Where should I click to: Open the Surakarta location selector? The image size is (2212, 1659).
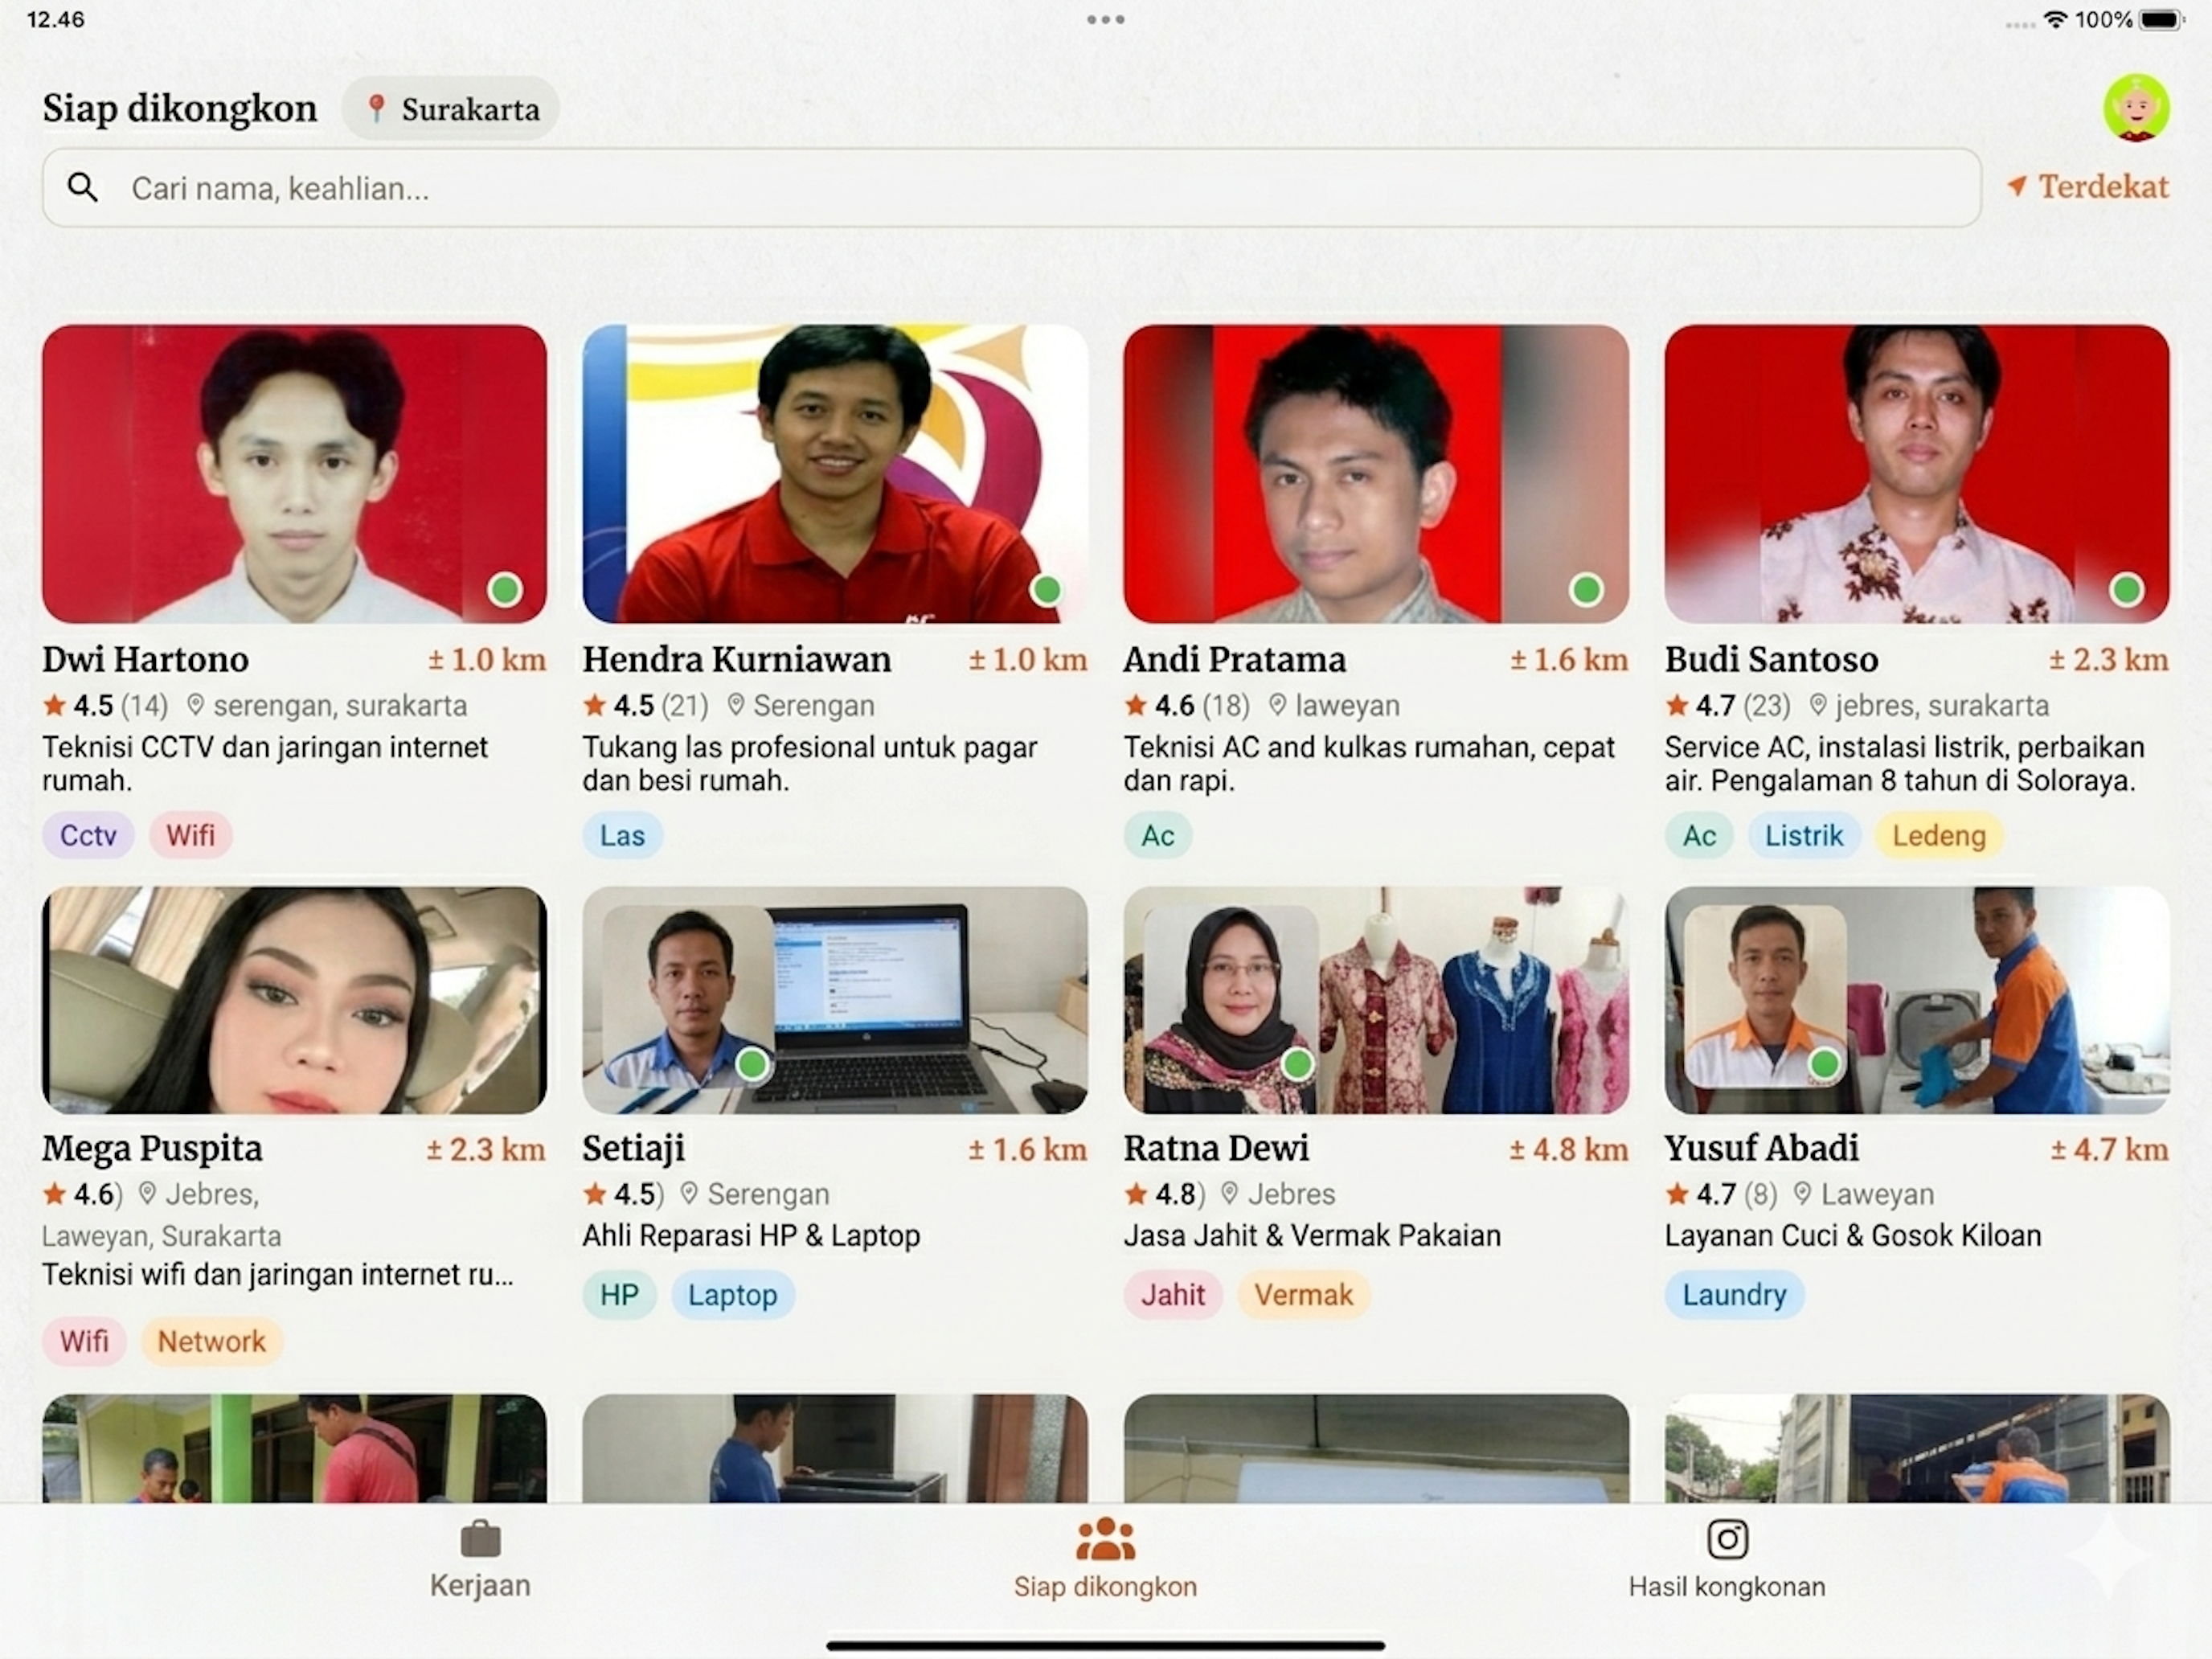pos(451,108)
